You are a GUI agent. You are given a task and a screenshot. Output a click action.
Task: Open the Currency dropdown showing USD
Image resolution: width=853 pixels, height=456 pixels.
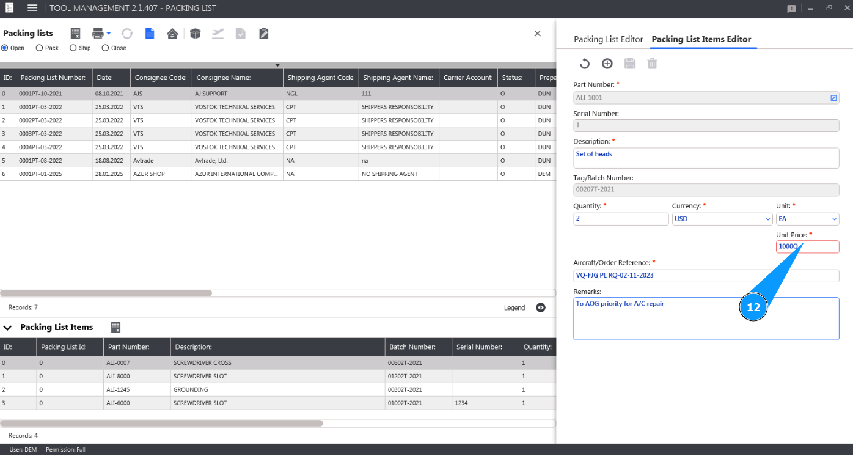(722, 219)
